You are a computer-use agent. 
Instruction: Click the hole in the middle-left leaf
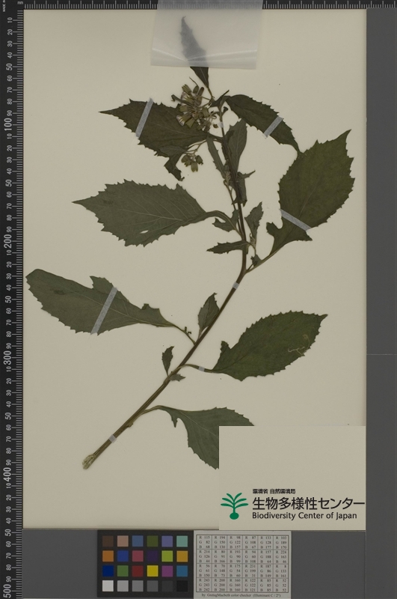pyautogui.click(x=144, y=231)
